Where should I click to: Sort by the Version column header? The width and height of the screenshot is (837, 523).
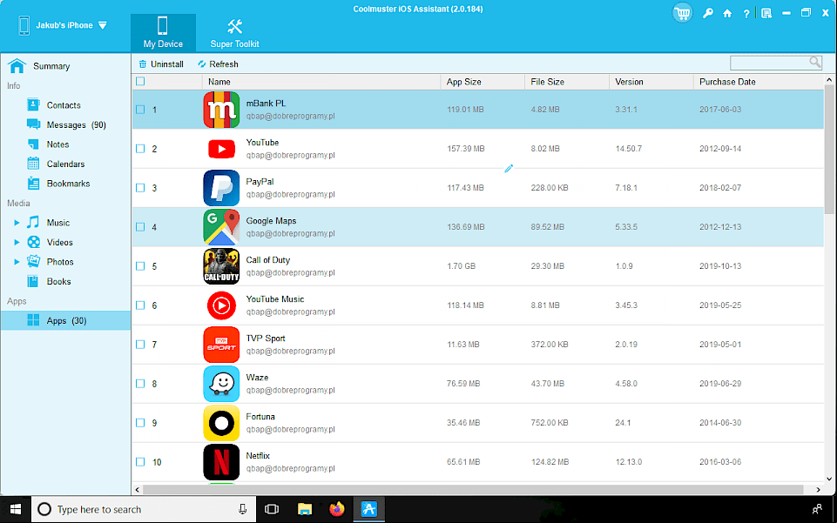(x=651, y=82)
